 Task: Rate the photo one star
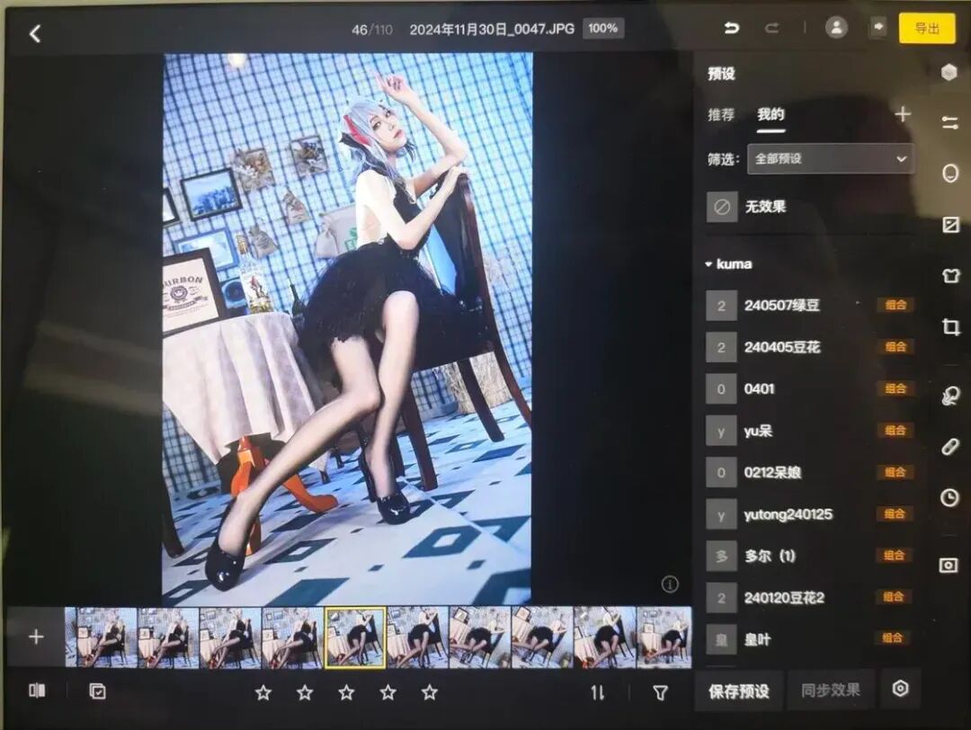[263, 692]
